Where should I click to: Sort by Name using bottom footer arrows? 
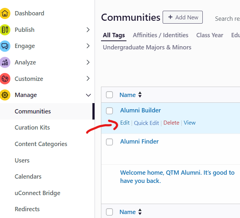coord(140,212)
